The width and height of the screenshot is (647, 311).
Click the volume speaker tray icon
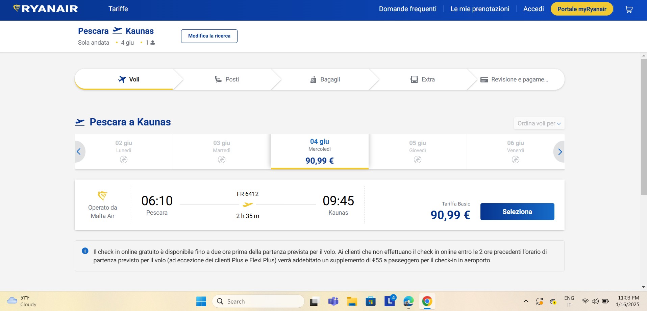pos(595,301)
